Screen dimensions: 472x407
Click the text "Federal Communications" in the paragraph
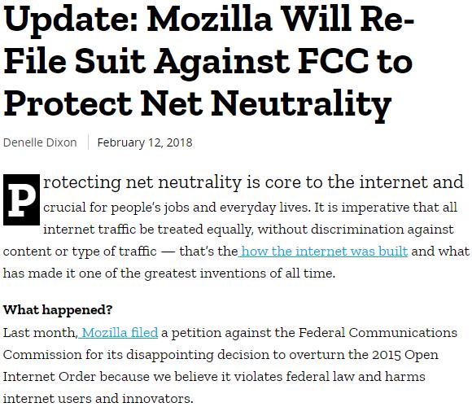tap(378, 333)
